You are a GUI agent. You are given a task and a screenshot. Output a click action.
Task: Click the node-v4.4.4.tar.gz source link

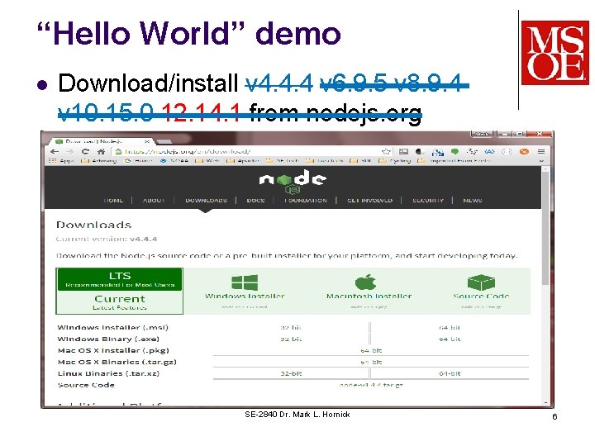(x=371, y=385)
